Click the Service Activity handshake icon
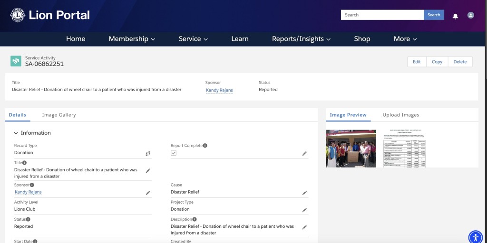This screenshot has height=243, width=487. 16,61
